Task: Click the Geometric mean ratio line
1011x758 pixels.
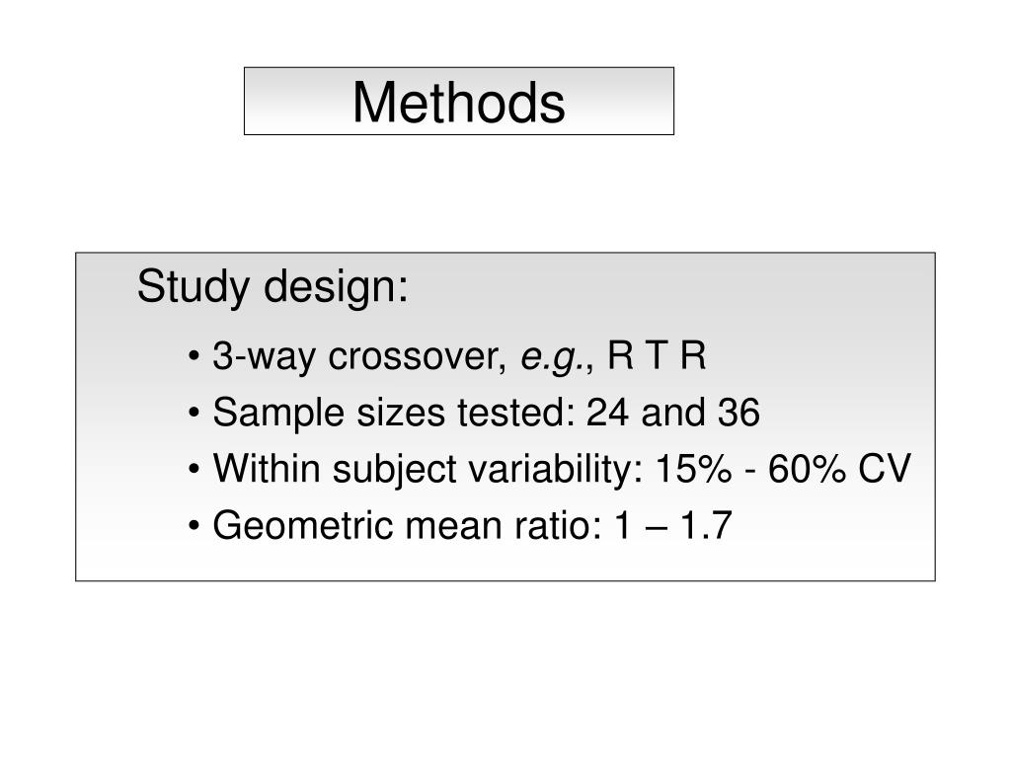Action: pyautogui.click(x=460, y=526)
